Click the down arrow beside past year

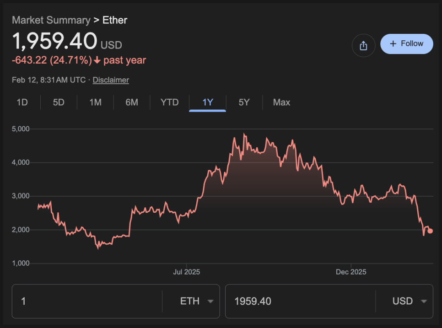coord(97,60)
